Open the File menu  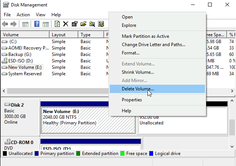[x=7, y=15]
